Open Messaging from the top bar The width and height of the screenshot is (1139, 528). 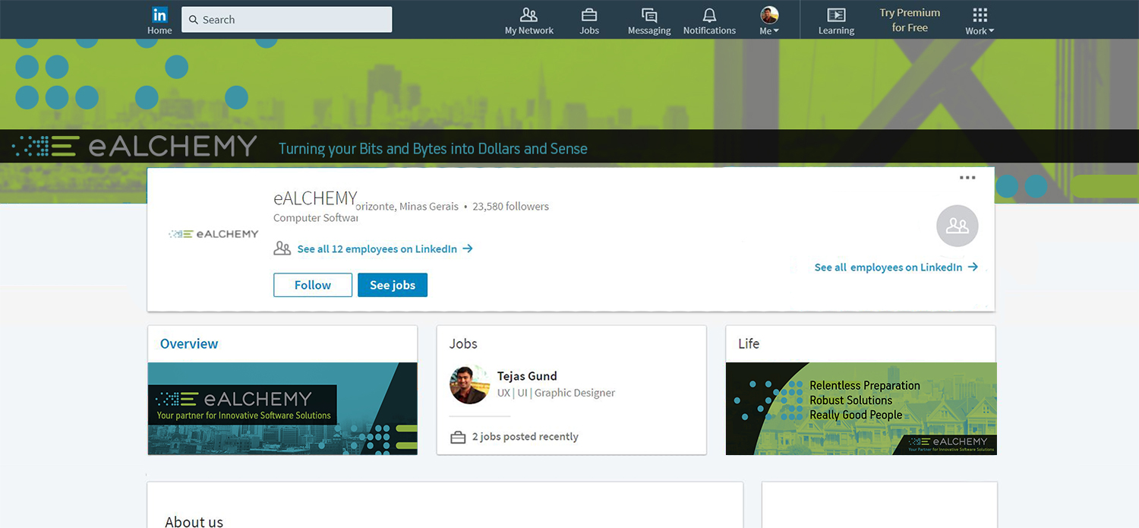(649, 21)
